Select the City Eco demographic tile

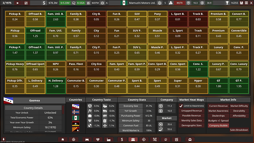pos(96,69)
